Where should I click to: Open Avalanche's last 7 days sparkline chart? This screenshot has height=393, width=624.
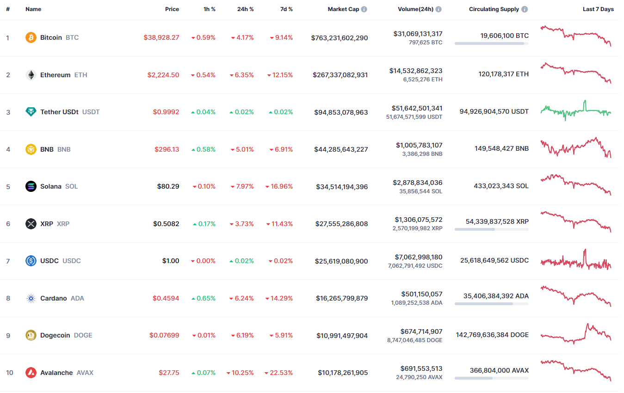(576, 371)
